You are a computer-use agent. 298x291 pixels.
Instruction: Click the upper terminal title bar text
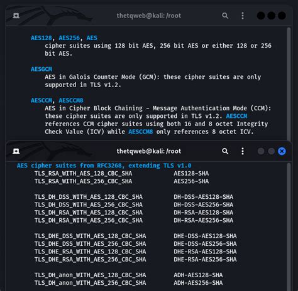coord(149,16)
